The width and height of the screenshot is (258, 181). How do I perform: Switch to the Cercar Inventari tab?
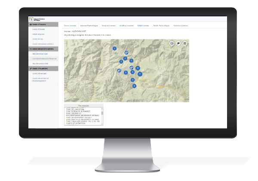click(x=69, y=26)
